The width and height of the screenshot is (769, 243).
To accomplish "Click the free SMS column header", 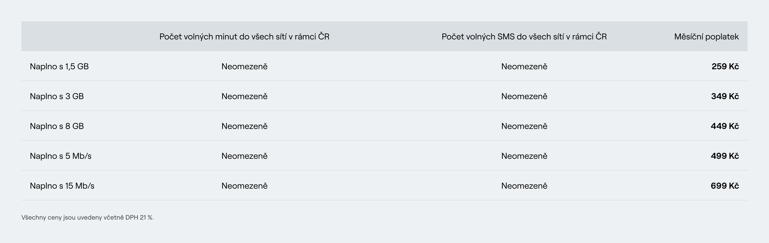I will 524,37.
